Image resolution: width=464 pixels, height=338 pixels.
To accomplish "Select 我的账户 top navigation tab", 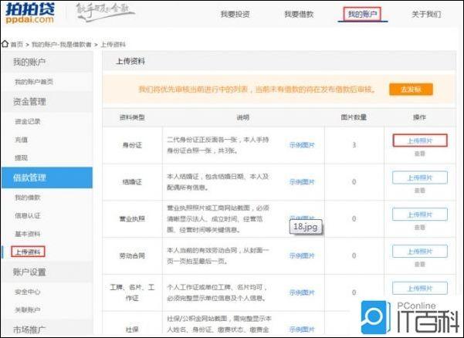I will pos(362,14).
